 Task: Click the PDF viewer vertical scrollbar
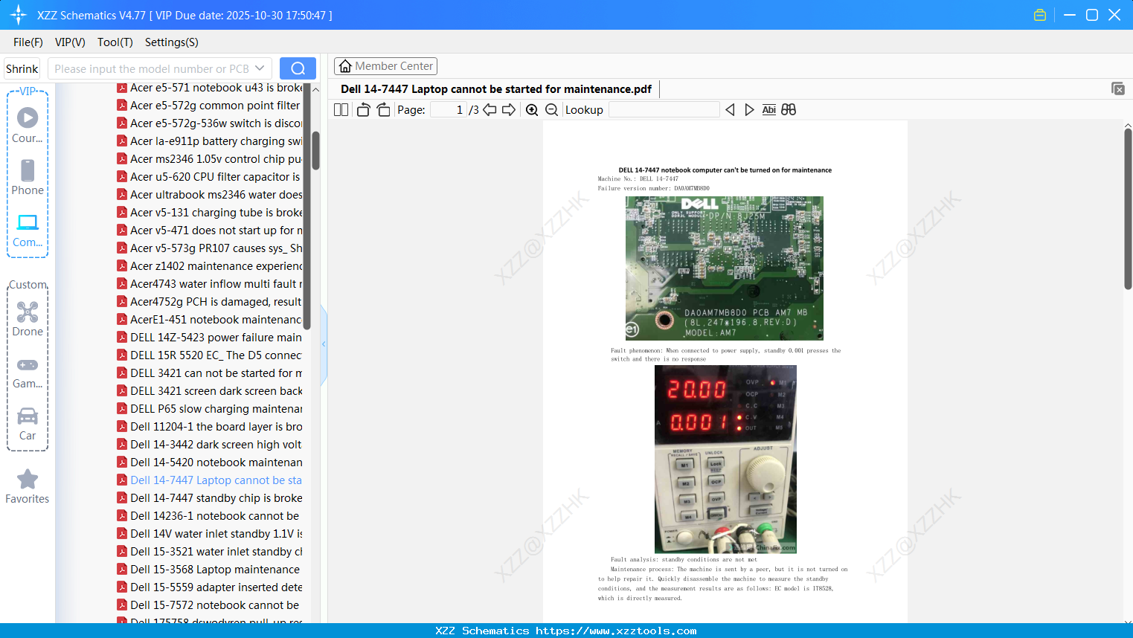point(1128,208)
